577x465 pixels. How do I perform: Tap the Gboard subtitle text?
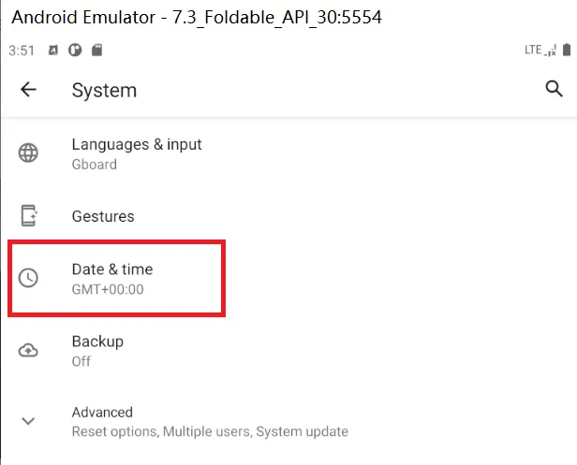click(x=95, y=165)
